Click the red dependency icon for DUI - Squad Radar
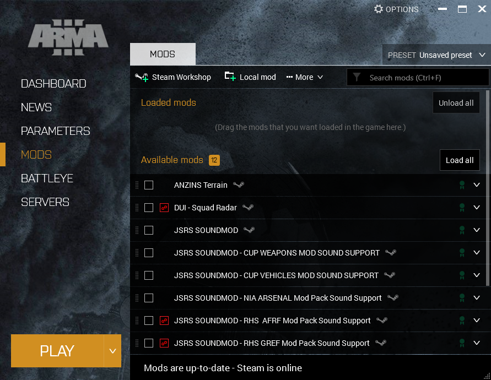This screenshot has height=380, width=491. 164,208
